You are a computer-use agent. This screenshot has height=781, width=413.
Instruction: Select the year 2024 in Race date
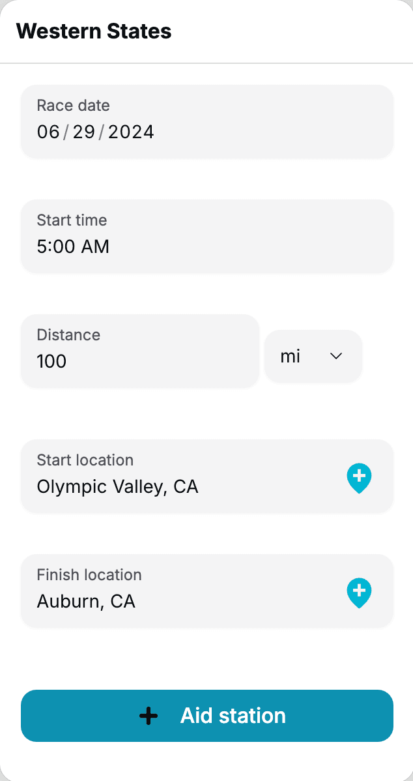pyautogui.click(x=131, y=132)
